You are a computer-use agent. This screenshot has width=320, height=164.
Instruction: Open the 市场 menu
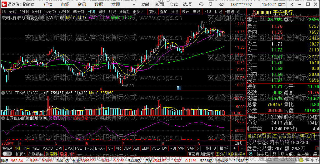tap(65, 4)
